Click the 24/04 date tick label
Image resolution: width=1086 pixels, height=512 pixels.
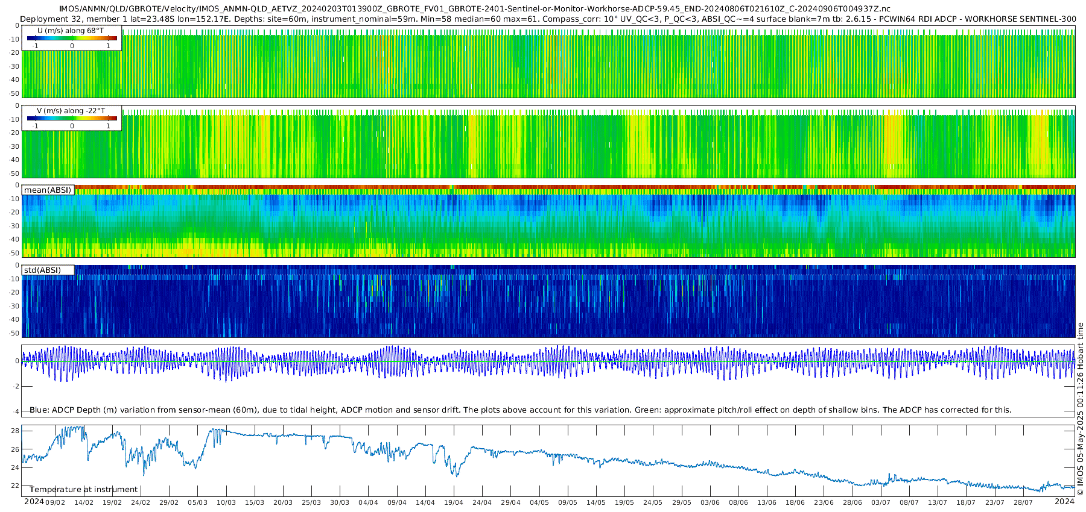(x=482, y=502)
